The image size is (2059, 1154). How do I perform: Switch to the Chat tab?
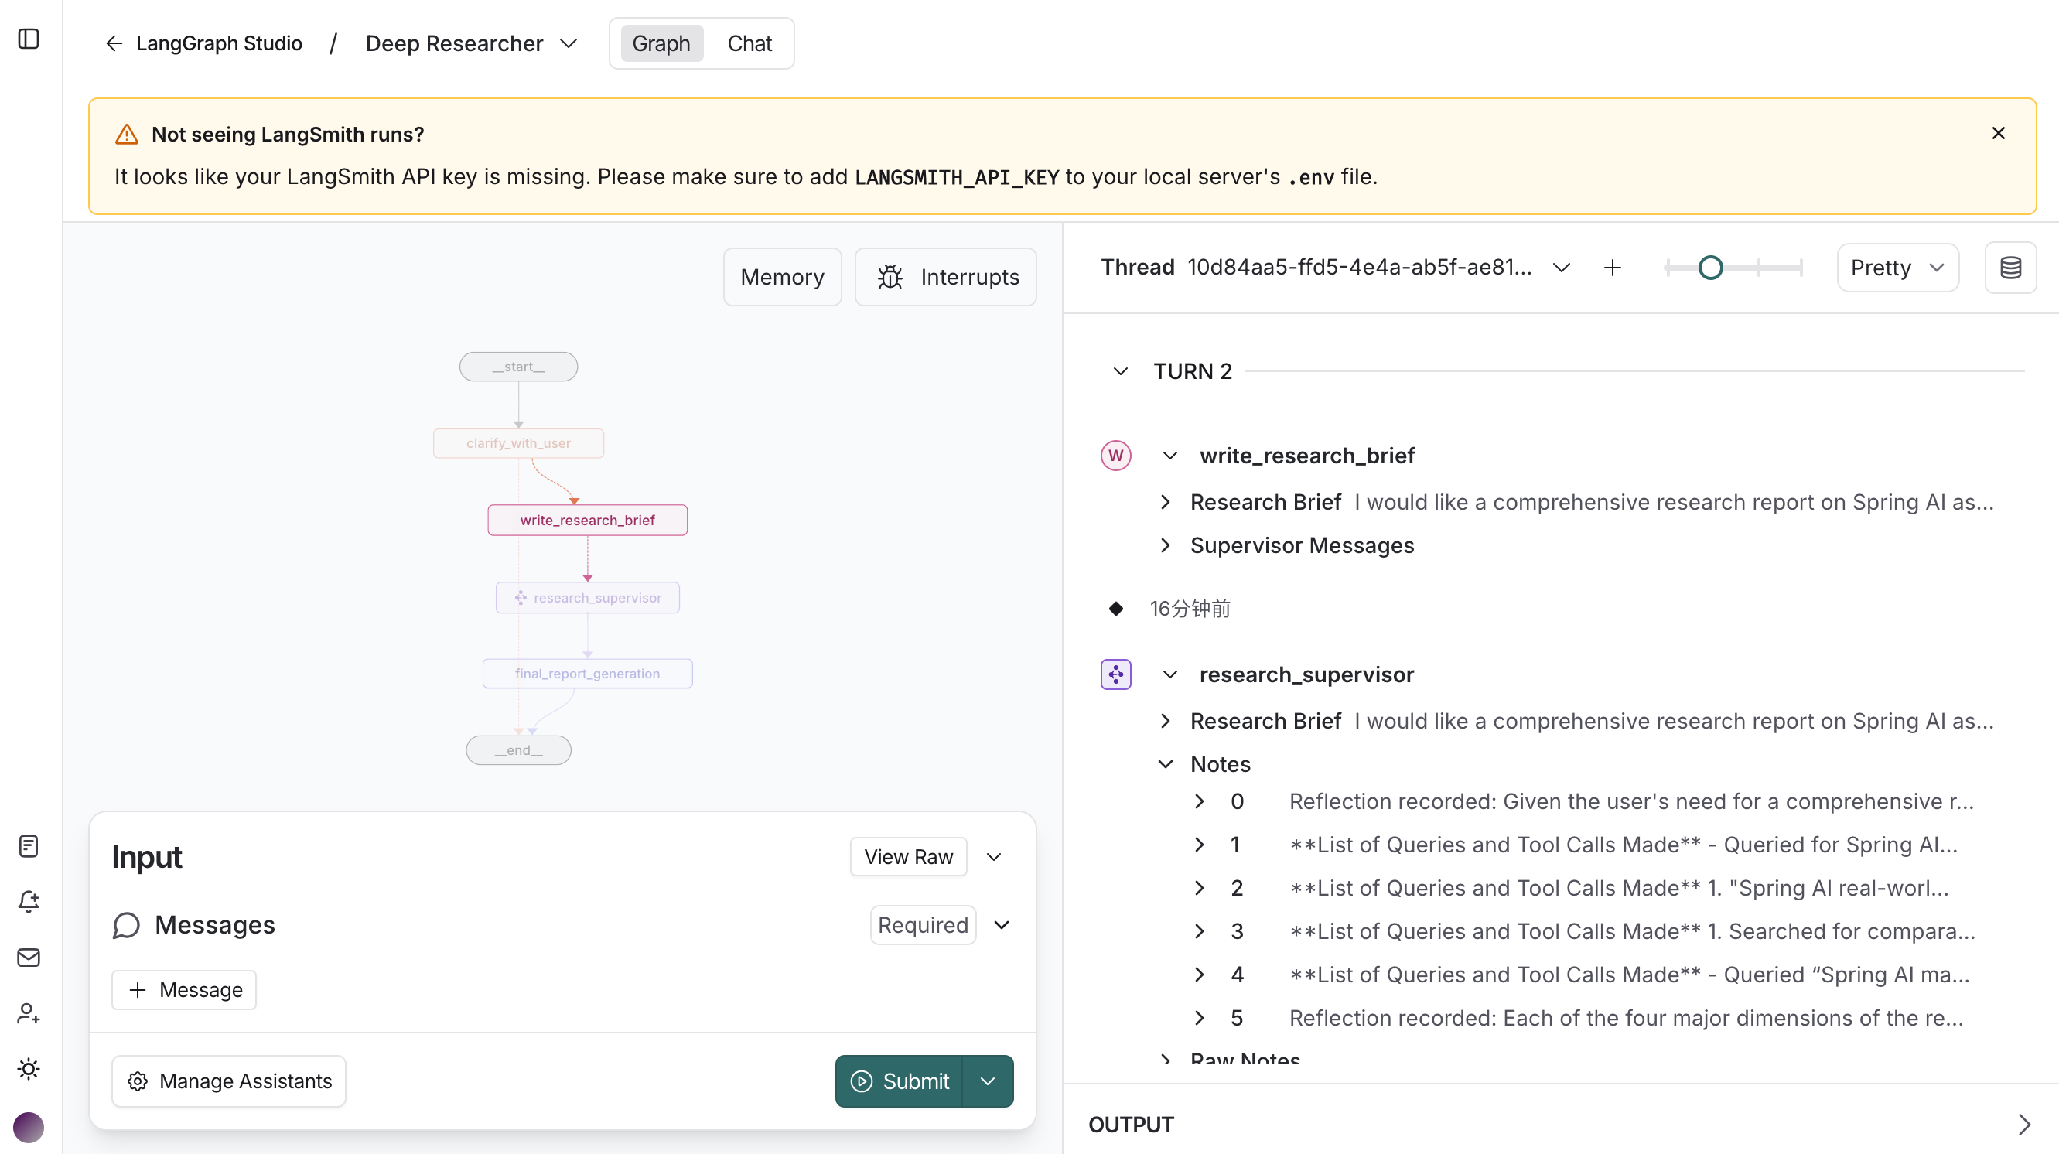pos(749,43)
